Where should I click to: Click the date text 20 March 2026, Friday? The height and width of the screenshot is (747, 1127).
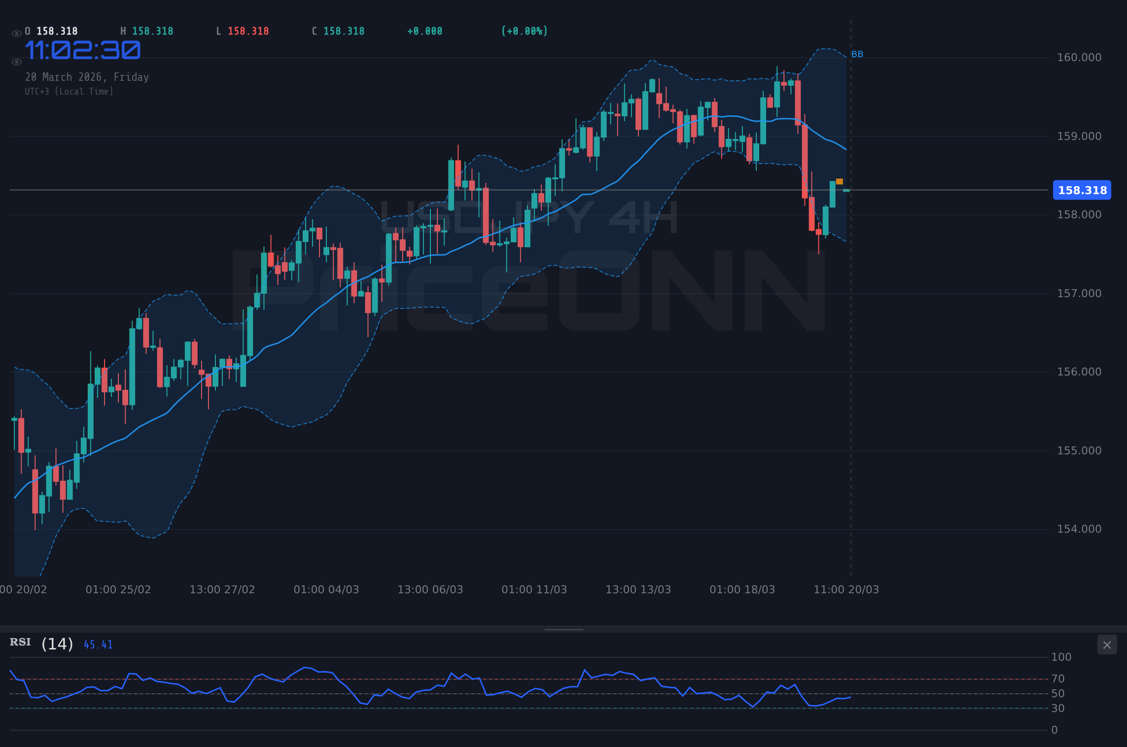[x=87, y=77]
